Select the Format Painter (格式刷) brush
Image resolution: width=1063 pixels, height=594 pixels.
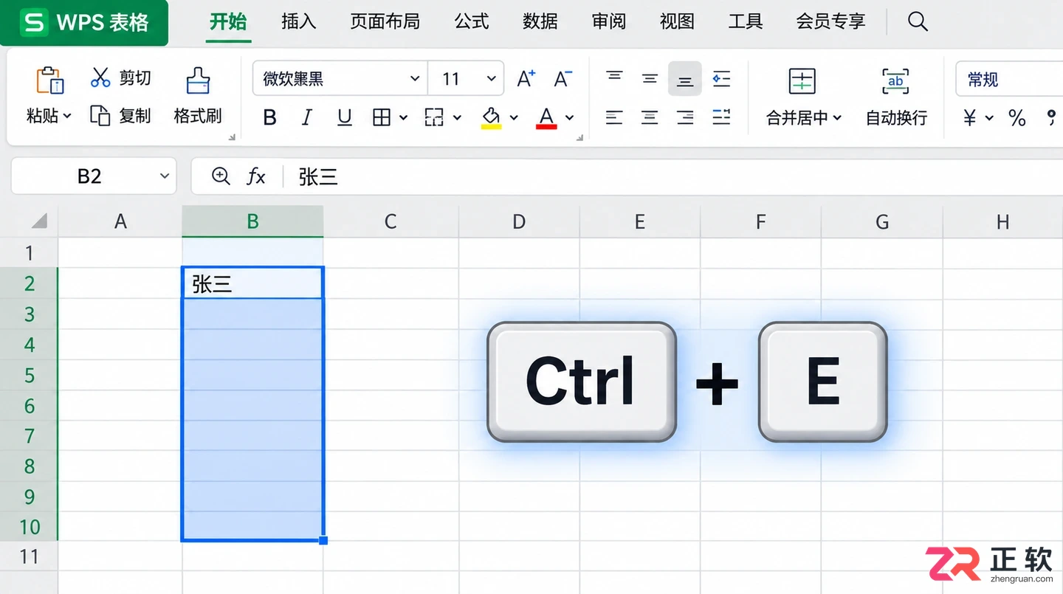click(198, 80)
